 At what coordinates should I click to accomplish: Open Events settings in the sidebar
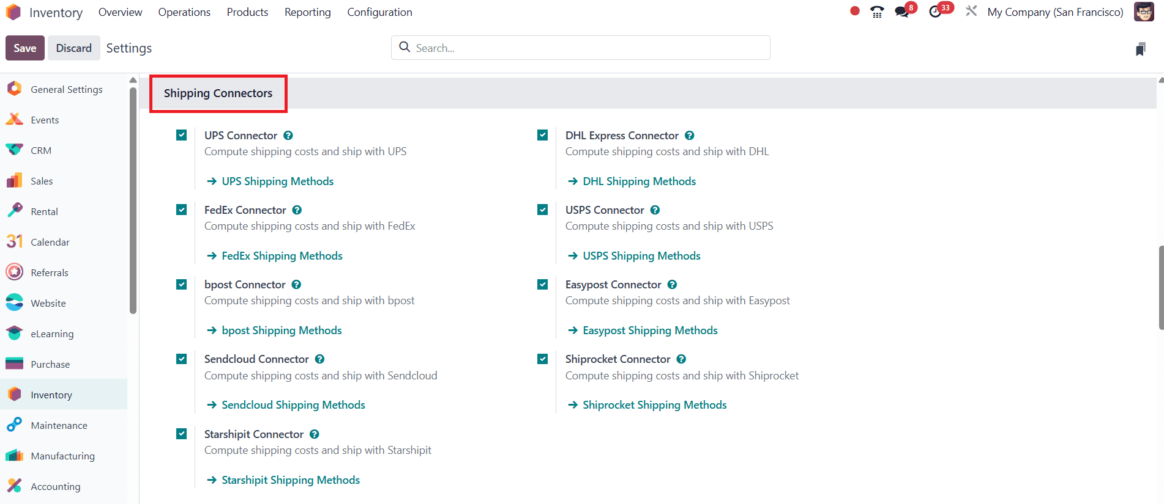(64, 120)
